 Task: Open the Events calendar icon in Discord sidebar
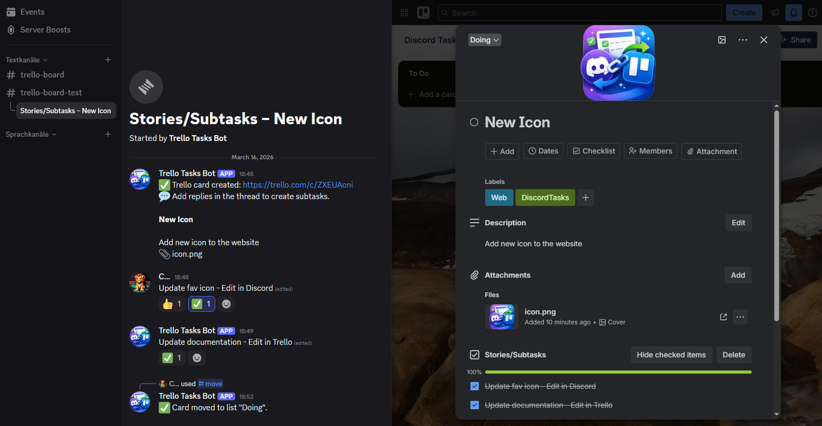[x=11, y=12]
